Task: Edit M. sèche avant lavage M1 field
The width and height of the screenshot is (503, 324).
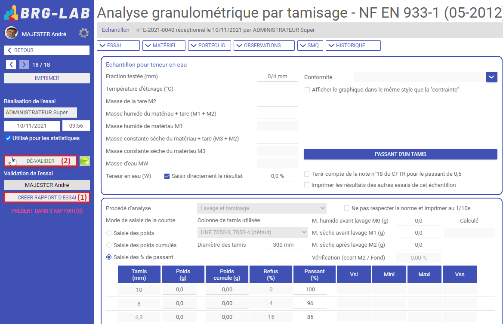Action: 419,233
